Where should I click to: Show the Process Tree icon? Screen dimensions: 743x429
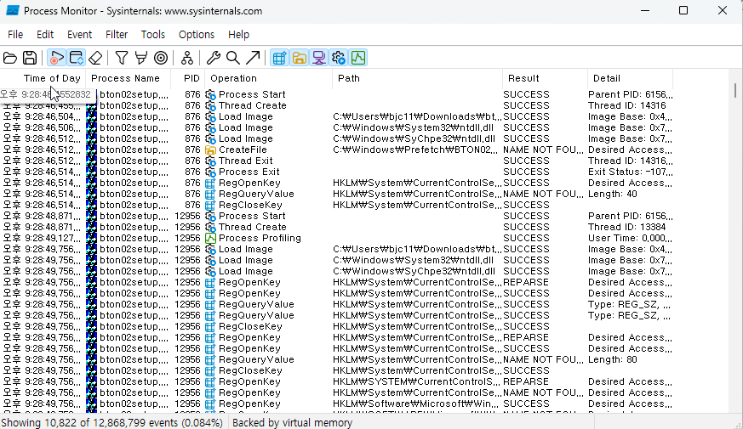187,58
